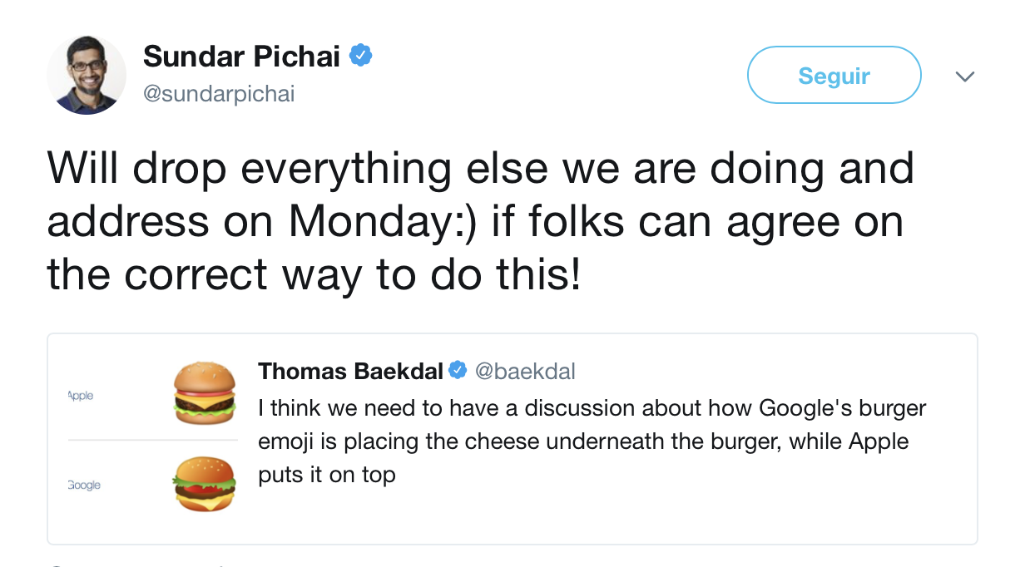Viewport: 1030px width, 567px height.
Task: Open Sundar Pichai's profile photo
Action: click(87, 75)
